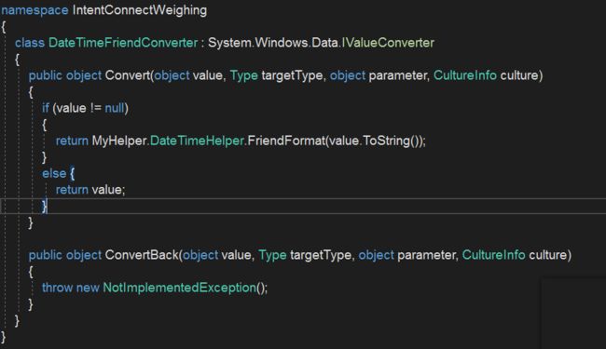Click the highlighted closing brace of else block

click(45, 206)
